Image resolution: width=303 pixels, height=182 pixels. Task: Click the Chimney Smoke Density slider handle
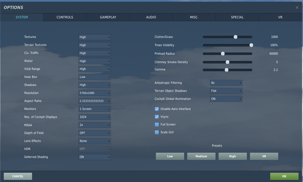(x=228, y=62)
